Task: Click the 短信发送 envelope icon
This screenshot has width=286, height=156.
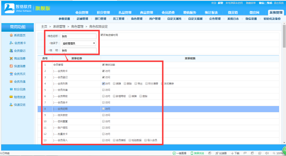Action: (11, 97)
